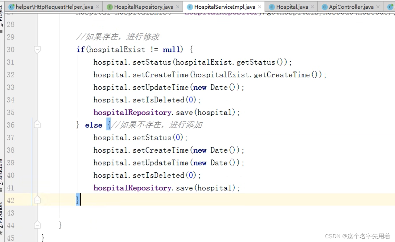Click the closing brace on line 45
Screen dimensions: 395x242
tap(43, 238)
